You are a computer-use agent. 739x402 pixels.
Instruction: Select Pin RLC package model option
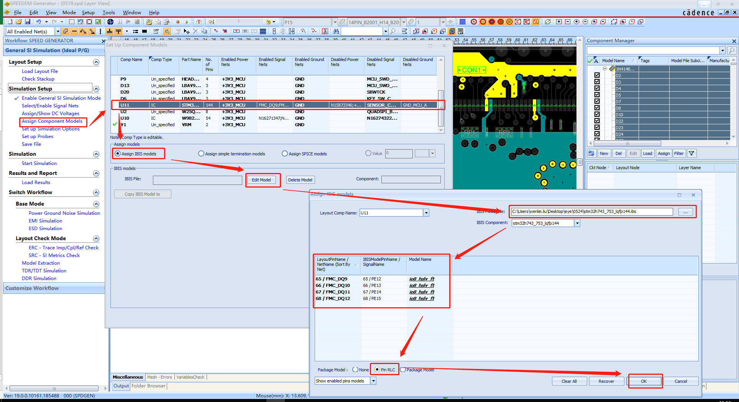point(377,369)
